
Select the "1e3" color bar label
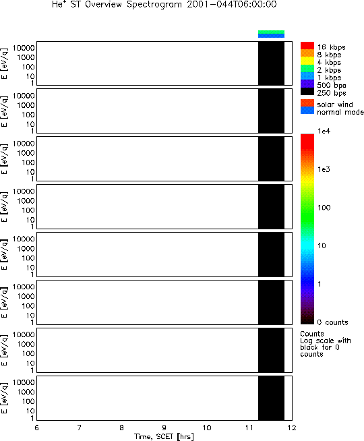tap(324, 169)
